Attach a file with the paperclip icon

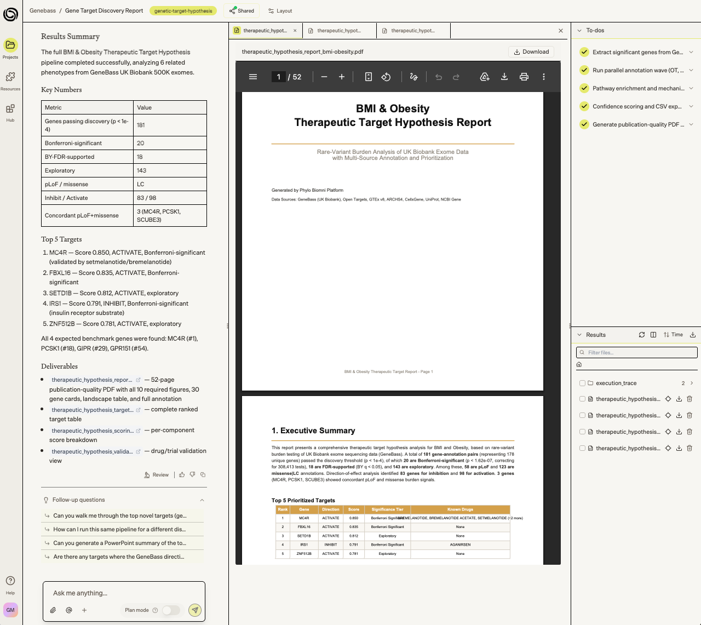pos(53,610)
